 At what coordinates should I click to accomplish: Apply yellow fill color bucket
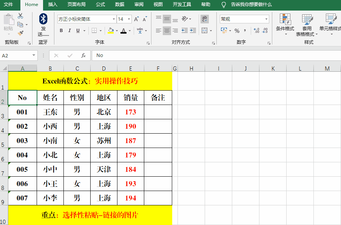point(111,31)
